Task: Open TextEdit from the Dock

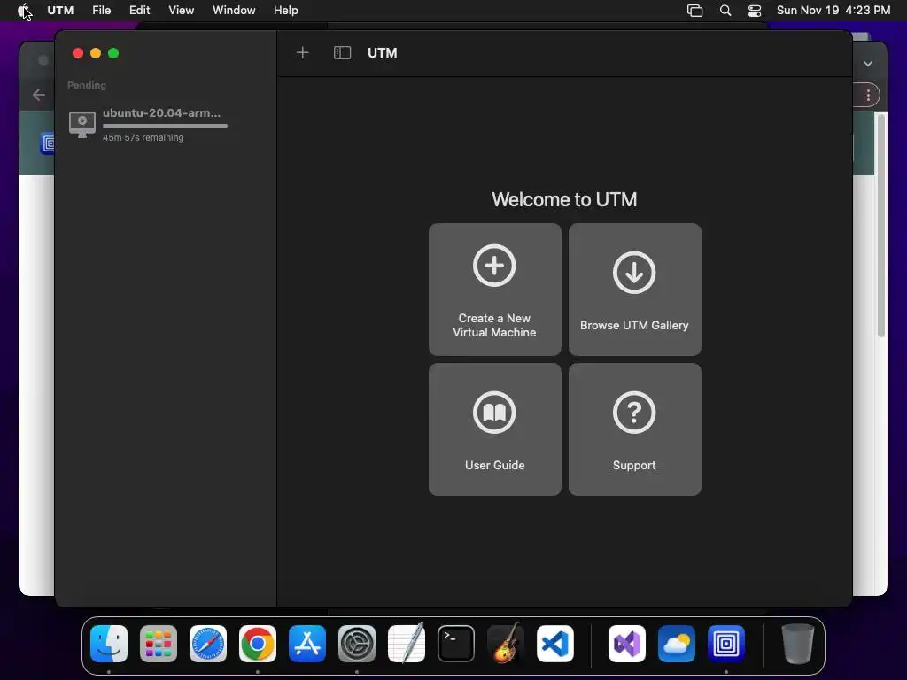Action: 406,644
